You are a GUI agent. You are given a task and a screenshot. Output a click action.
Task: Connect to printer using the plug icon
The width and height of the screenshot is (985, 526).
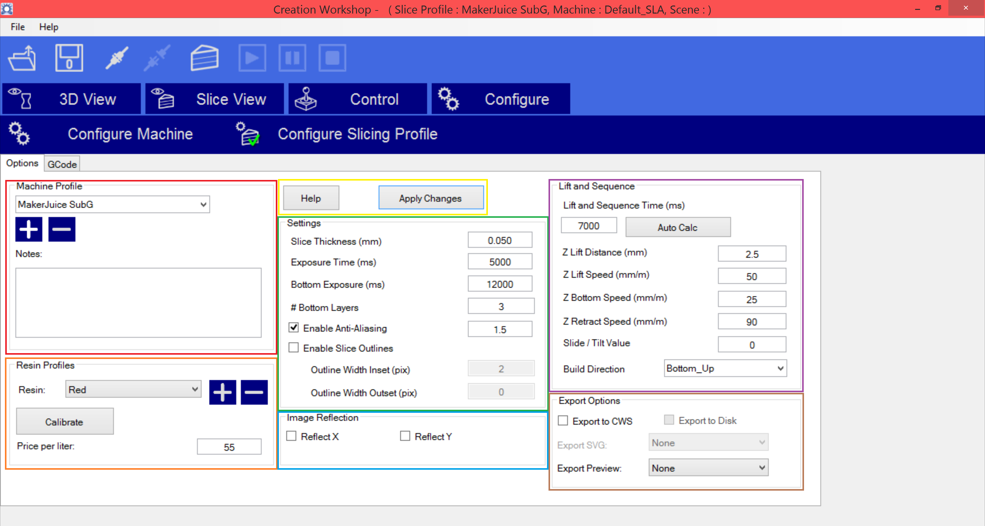point(117,58)
